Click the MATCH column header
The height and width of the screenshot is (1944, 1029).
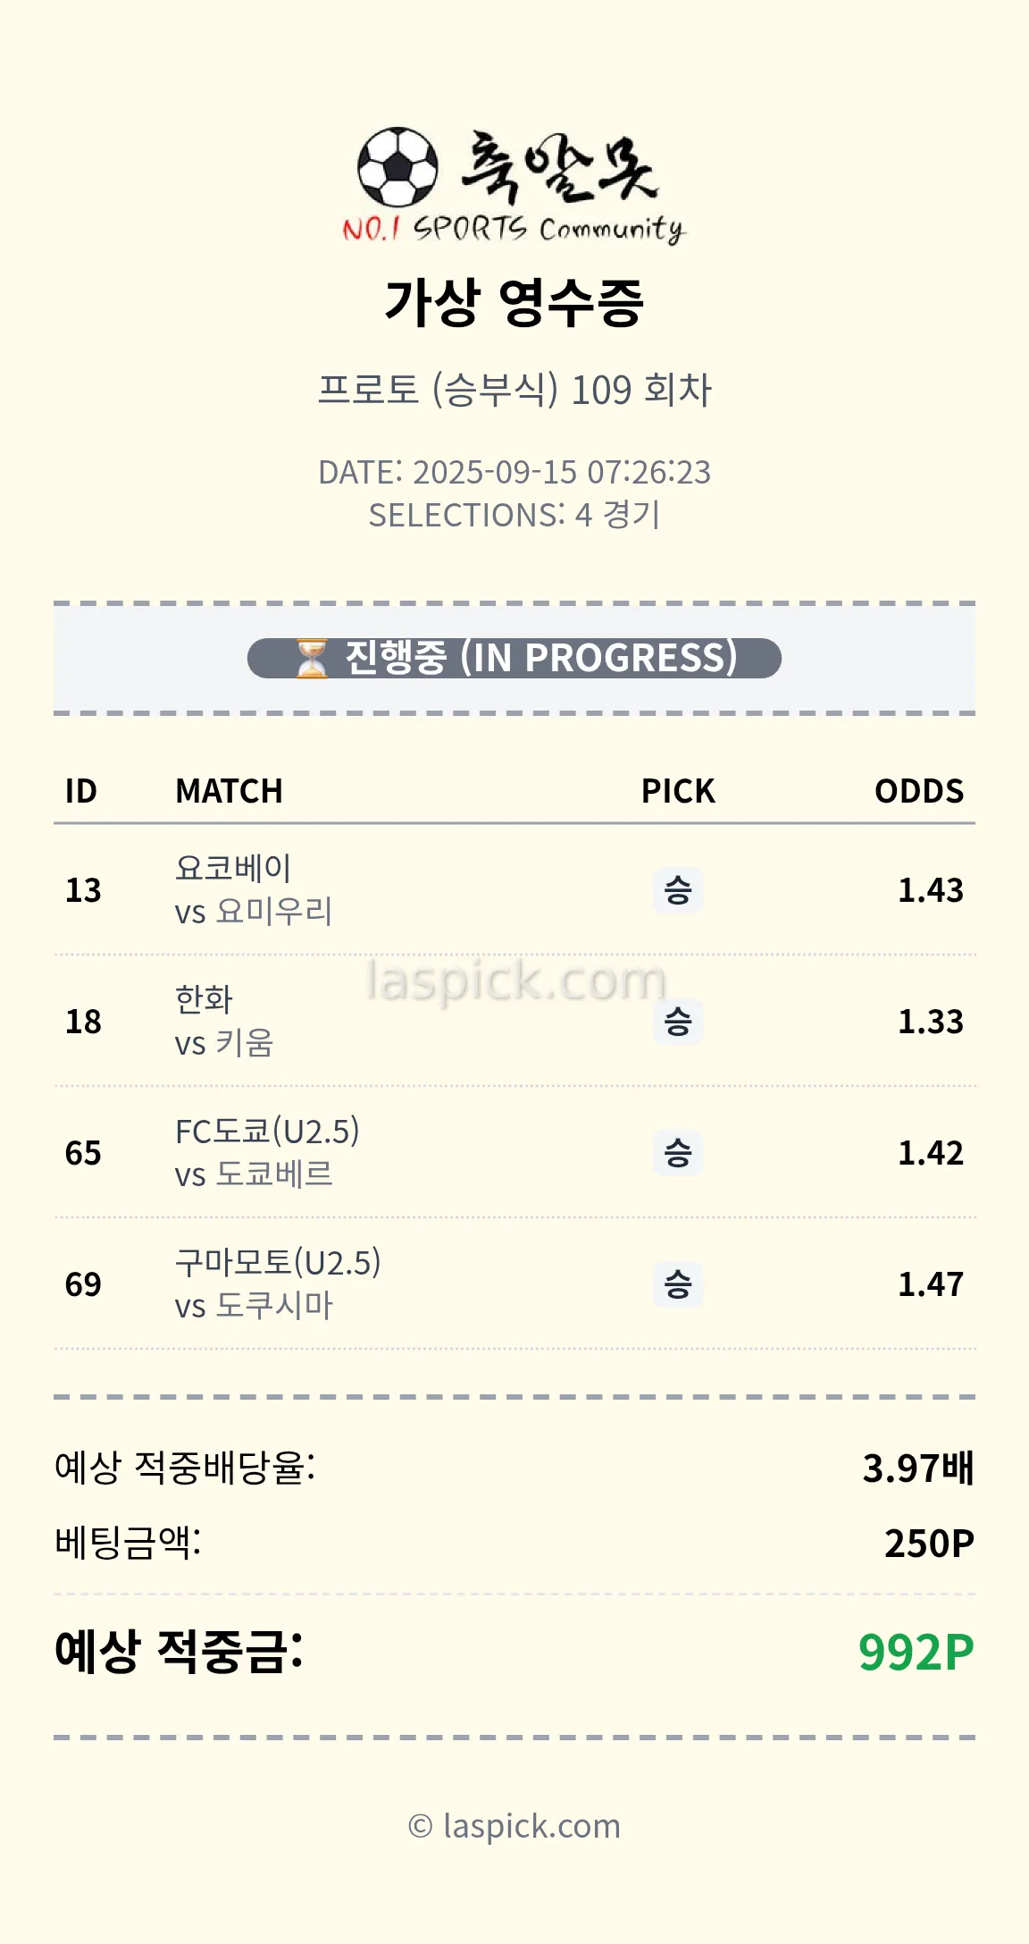coord(229,791)
